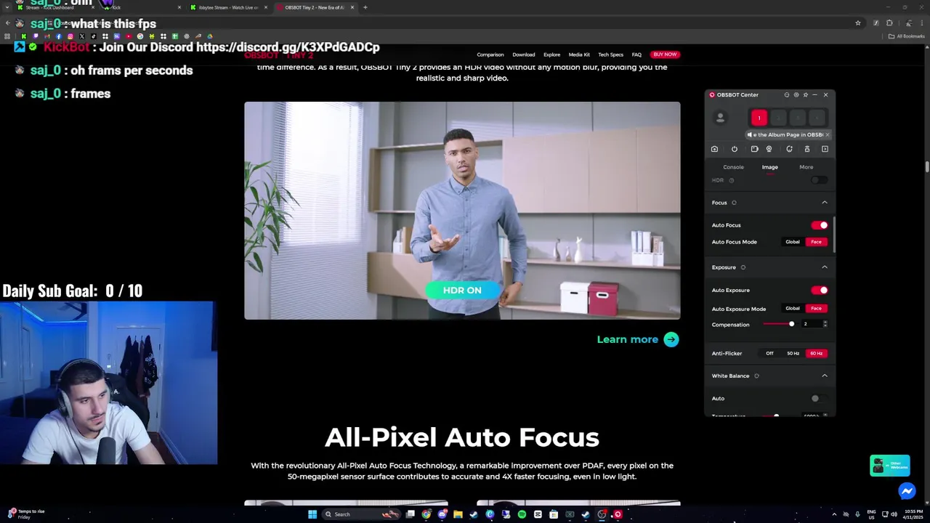Image resolution: width=930 pixels, height=523 pixels.
Task: Set Auto Focus Mode to Global
Action: pos(793,242)
